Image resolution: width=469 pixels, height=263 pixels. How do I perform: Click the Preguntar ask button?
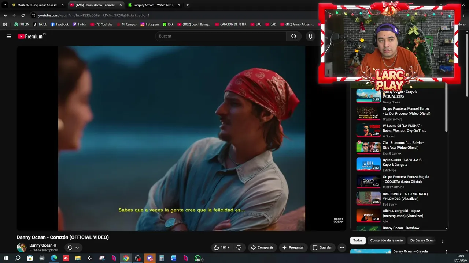click(x=293, y=247)
